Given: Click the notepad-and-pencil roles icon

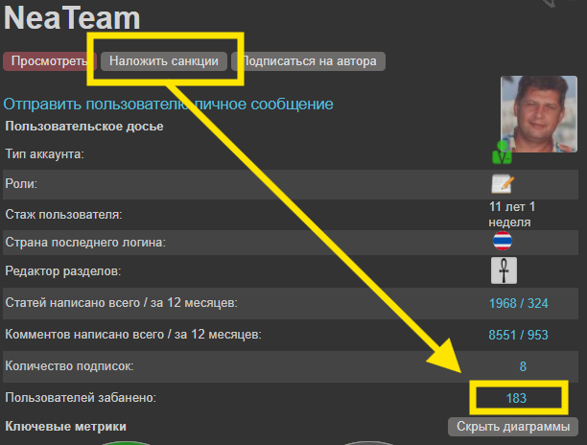Looking at the screenshot, I should pyautogui.click(x=503, y=183).
